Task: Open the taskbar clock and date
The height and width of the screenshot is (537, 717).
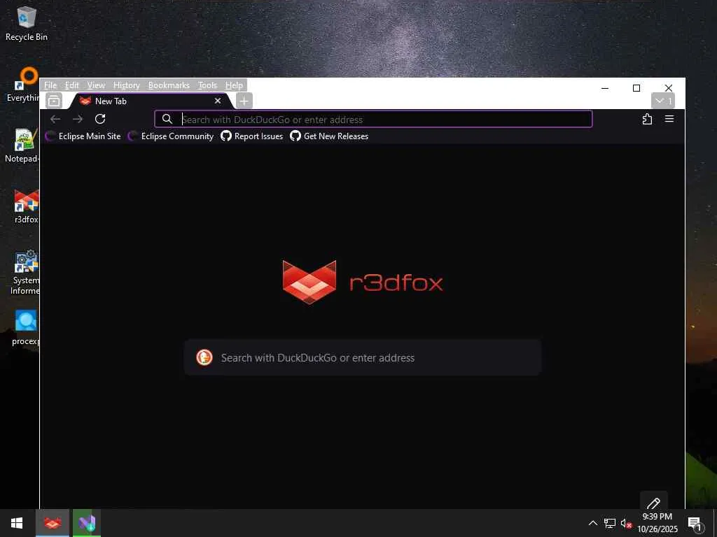Action: (657, 523)
